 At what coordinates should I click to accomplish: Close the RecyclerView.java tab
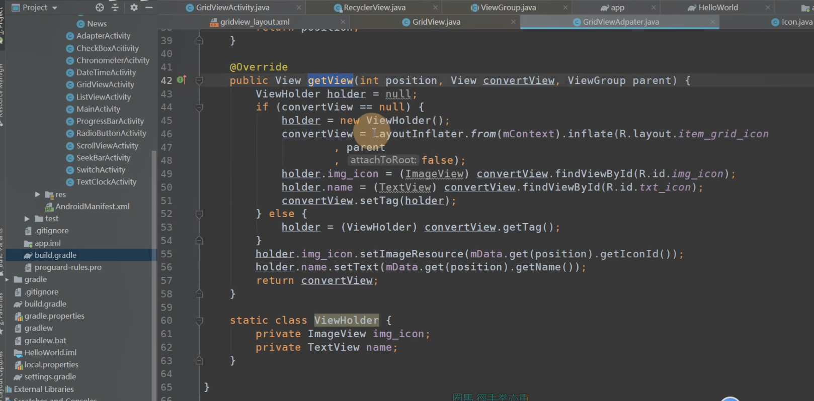tap(435, 8)
